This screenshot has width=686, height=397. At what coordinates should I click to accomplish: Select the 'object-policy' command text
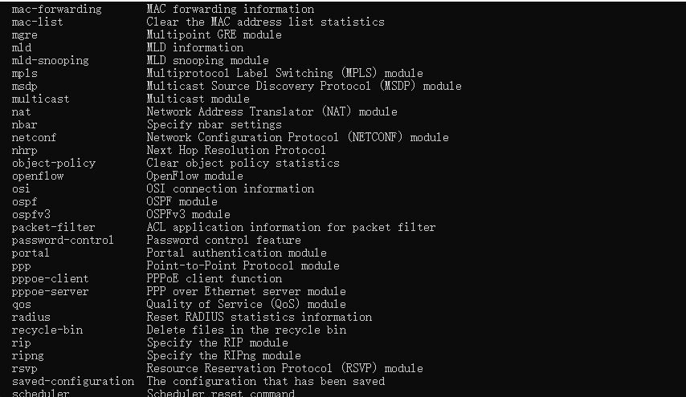[x=53, y=164]
